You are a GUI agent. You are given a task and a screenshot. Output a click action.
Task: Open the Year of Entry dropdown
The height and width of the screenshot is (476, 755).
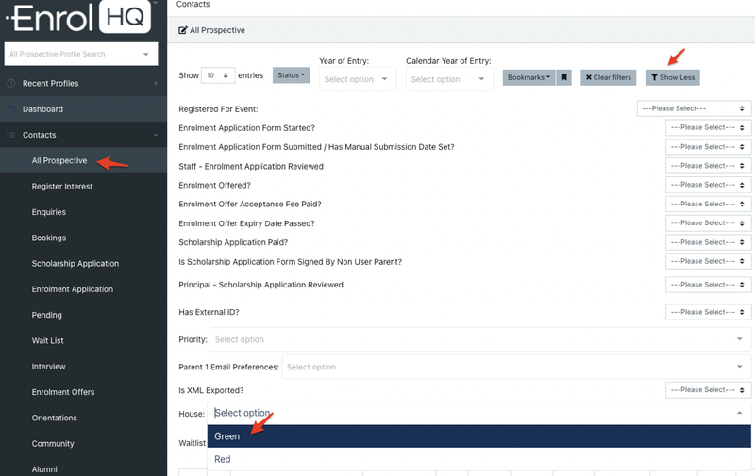[357, 80]
